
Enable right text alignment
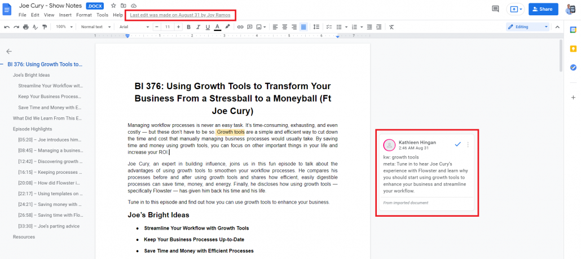pyautogui.click(x=294, y=27)
